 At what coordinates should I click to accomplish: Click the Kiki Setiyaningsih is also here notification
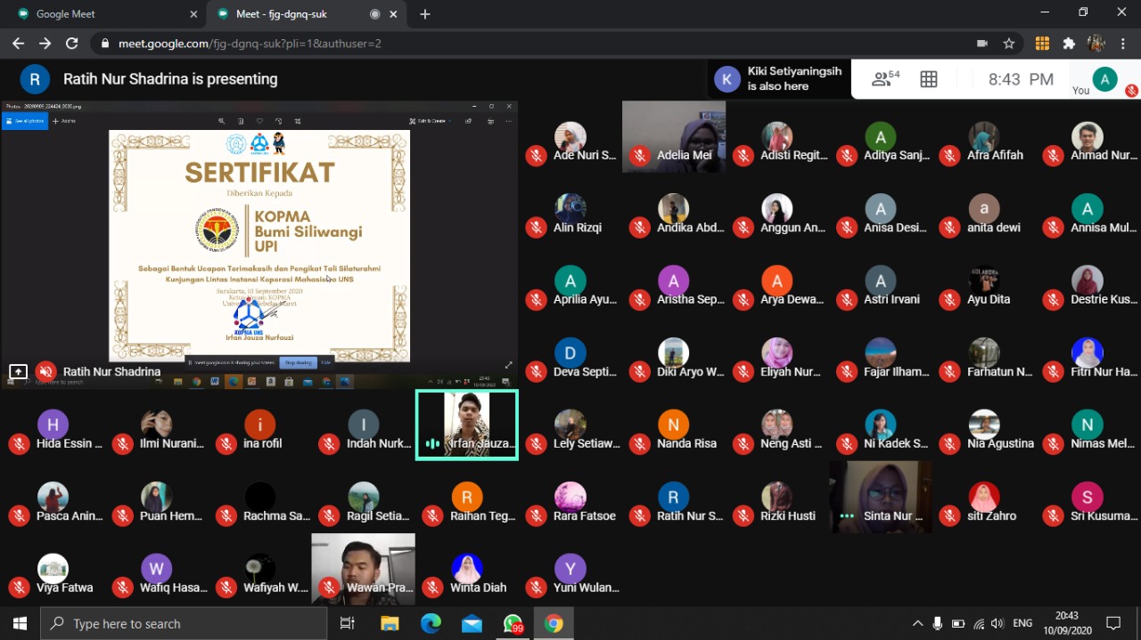click(x=779, y=79)
